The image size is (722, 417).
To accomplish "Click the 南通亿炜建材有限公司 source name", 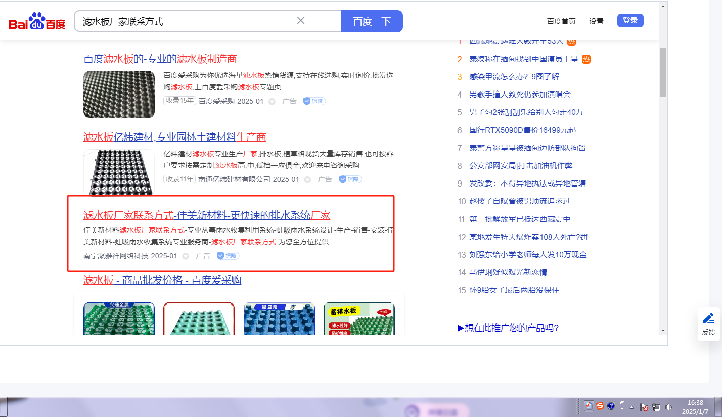I will coord(235,179).
